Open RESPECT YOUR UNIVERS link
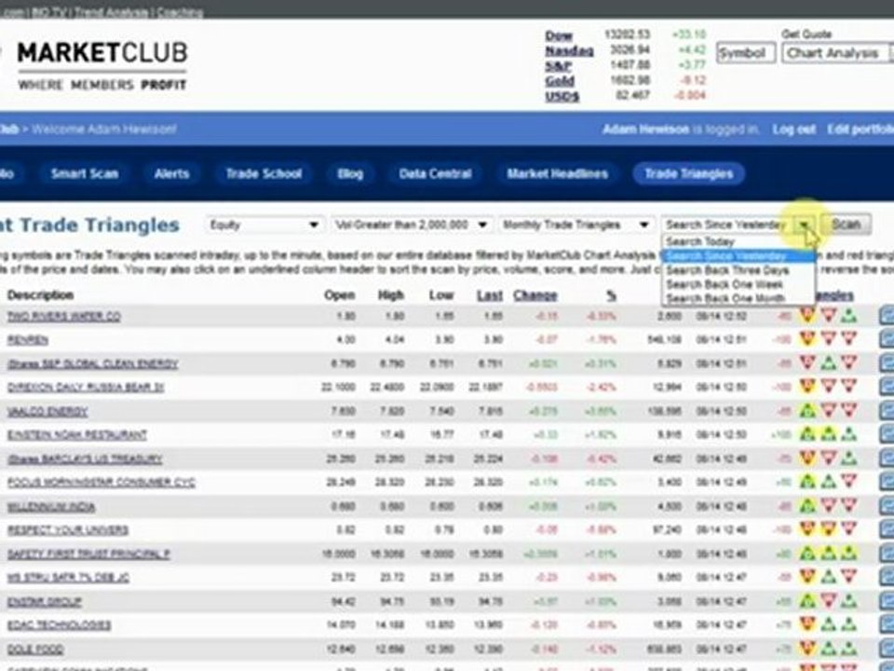This screenshot has width=894, height=671. [67, 530]
